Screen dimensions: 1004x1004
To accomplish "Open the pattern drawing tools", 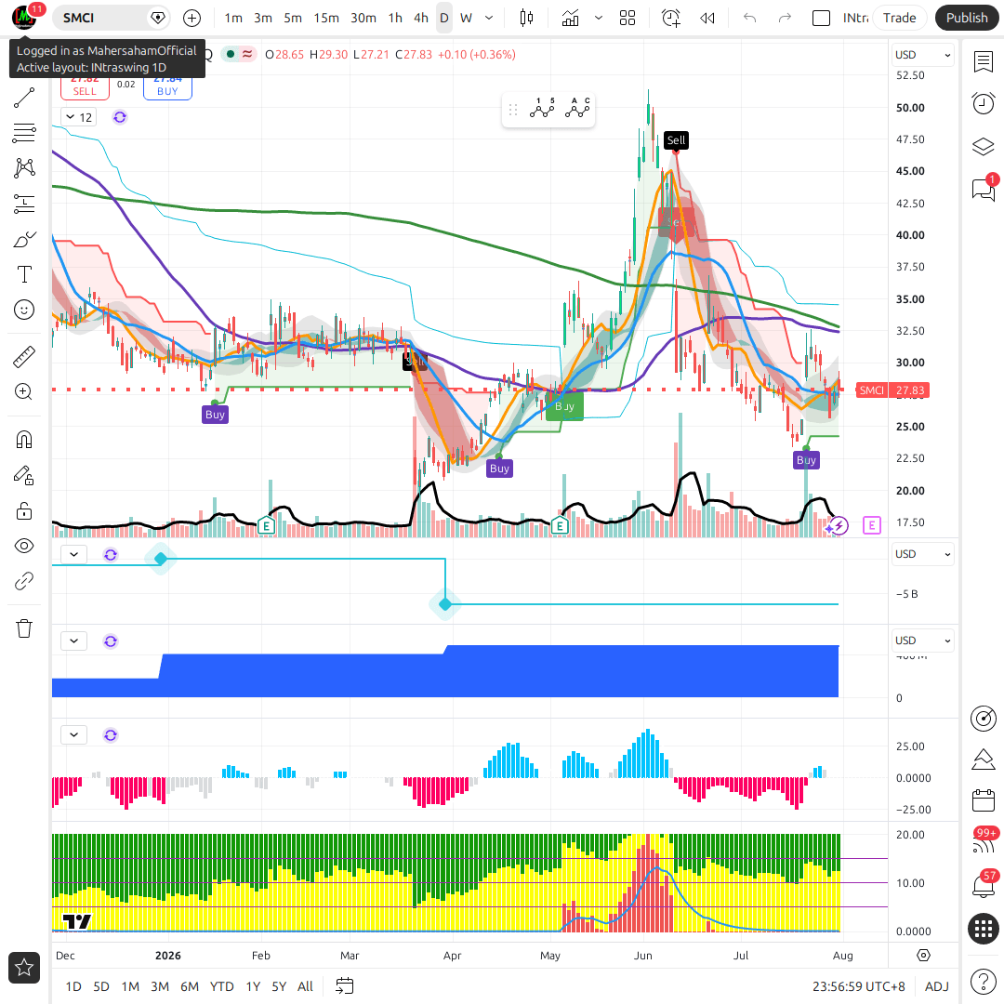I will coord(24,168).
